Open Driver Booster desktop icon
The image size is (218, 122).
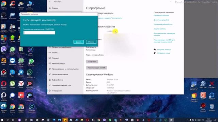click(x=203, y=107)
